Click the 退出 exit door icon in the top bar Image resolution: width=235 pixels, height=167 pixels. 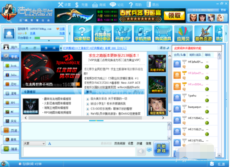153,5
